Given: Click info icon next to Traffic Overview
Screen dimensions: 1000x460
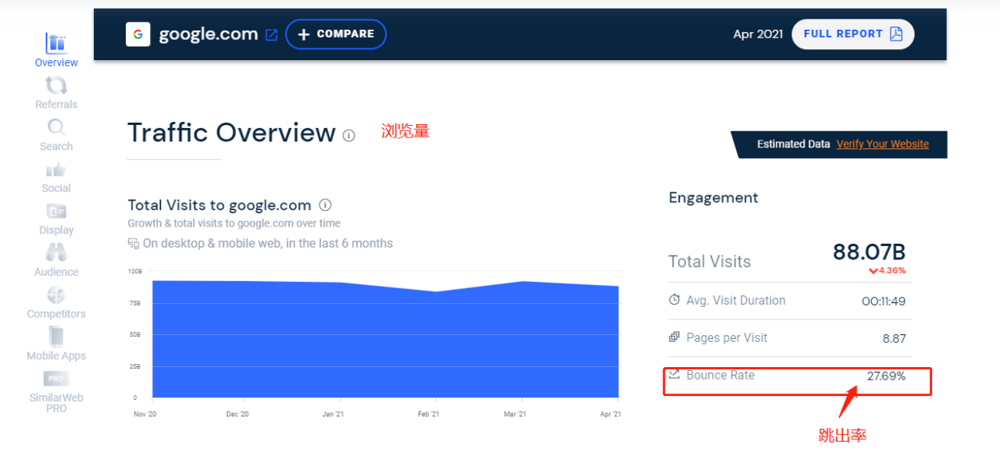Looking at the screenshot, I should point(348,135).
